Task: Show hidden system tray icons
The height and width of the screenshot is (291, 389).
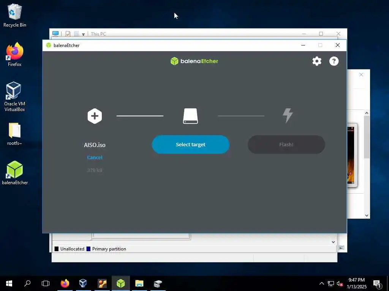Action: tap(321, 283)
